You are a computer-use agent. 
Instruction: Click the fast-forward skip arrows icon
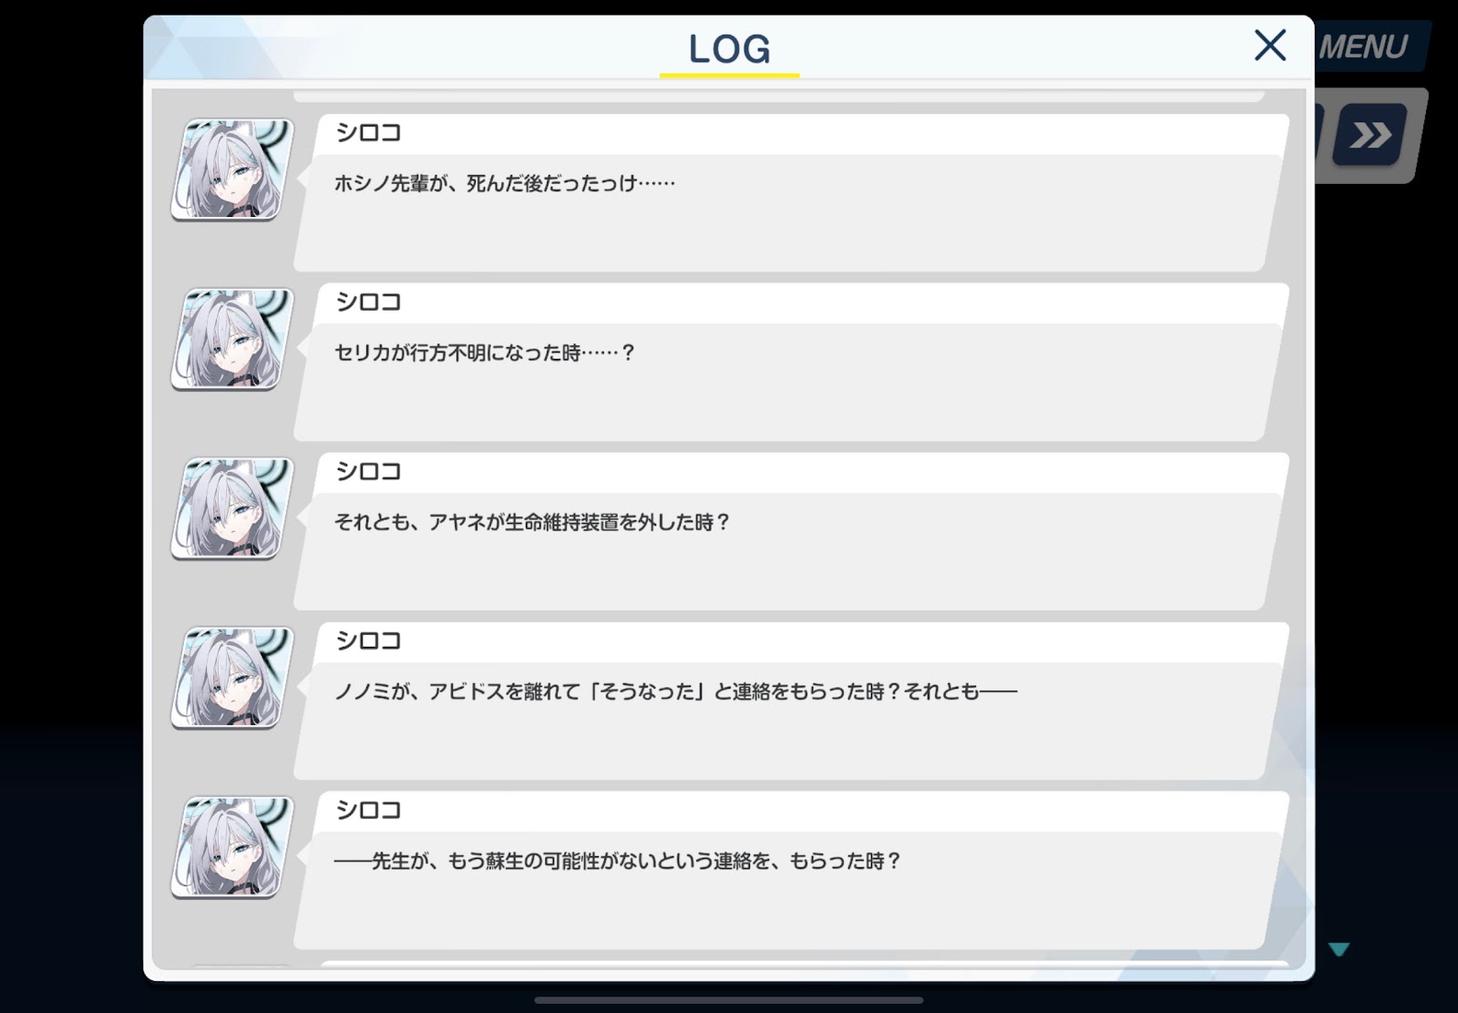(x=1370, y=135)
